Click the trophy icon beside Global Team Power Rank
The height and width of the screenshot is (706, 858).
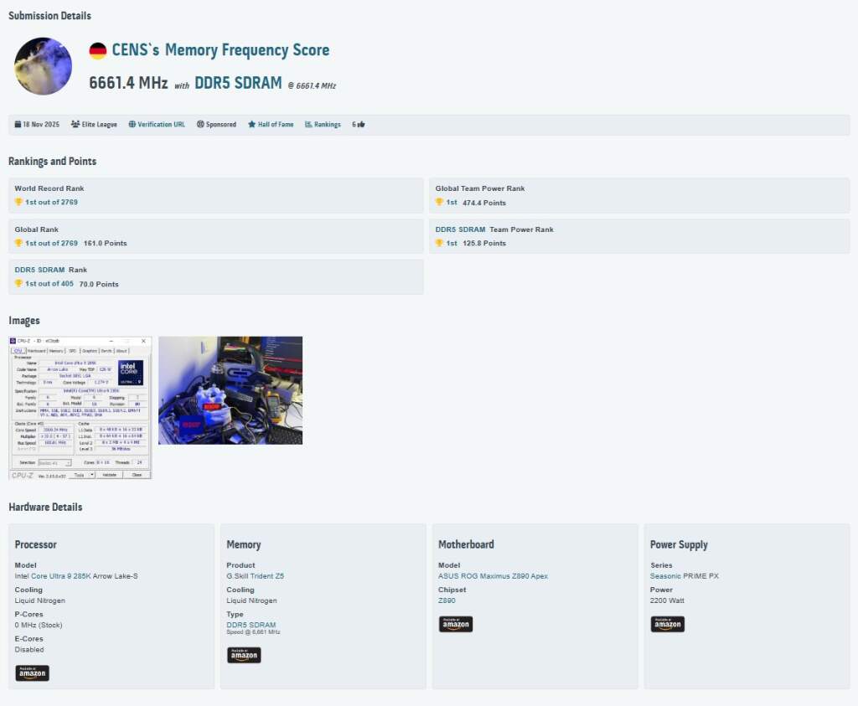point(441,203)
